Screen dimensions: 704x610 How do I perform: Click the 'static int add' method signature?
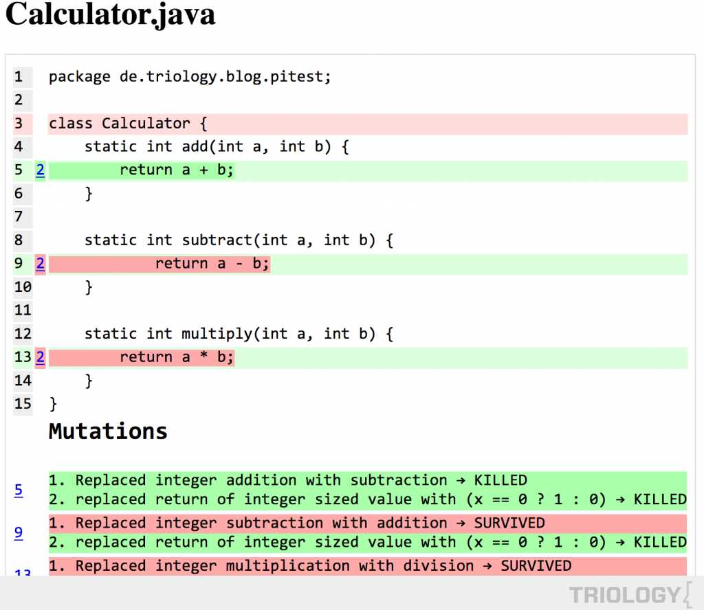coord(217,147)
